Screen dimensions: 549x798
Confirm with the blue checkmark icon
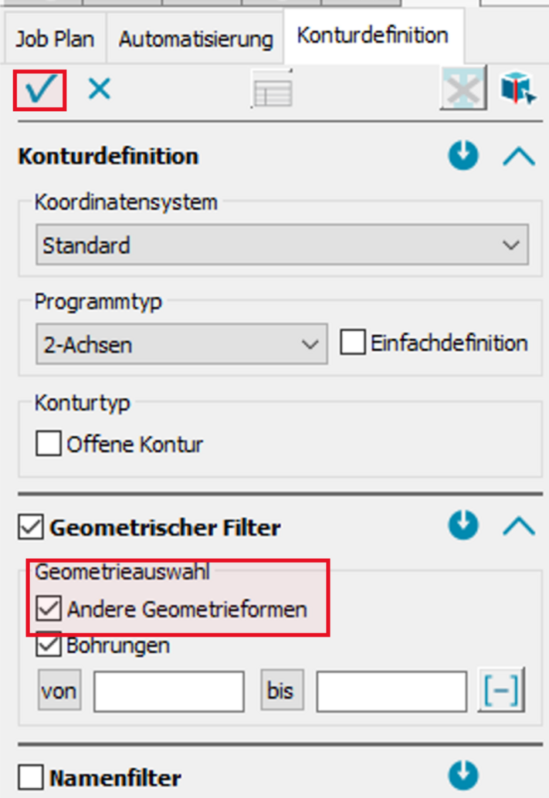pyautogui.click(x=39, y=90)
